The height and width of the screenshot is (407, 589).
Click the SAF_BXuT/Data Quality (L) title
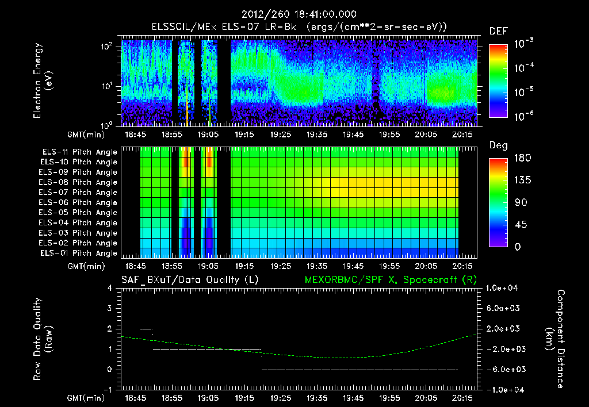pos(190,280)
